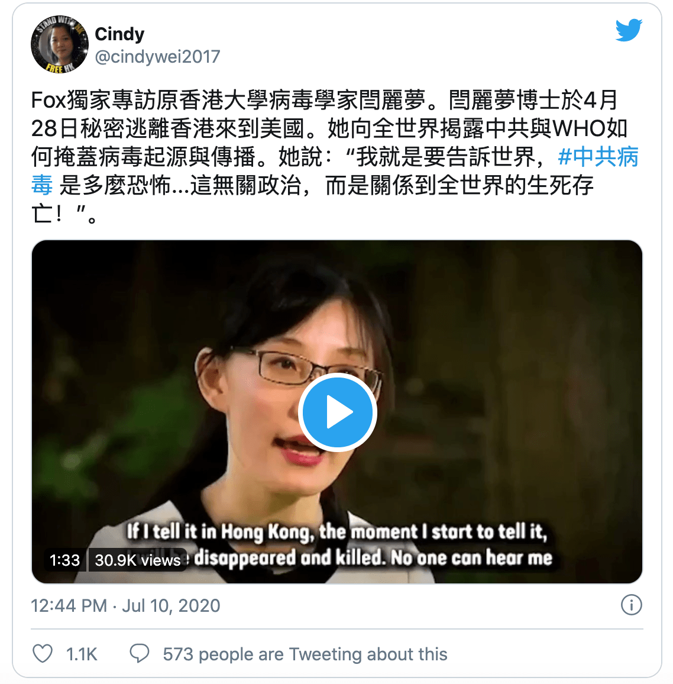Click the 1.1K likes count

(82, 654)
